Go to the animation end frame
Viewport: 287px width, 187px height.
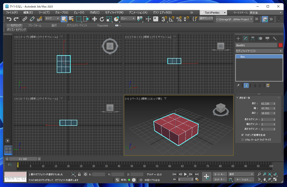tap(197, 174)
